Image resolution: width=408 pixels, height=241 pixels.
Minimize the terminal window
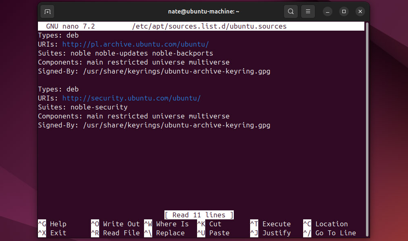[x=328, y=11]
